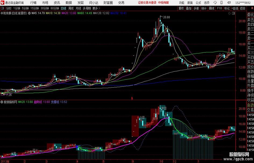Screen dimensions: 254x163
Task: Open the 版面 menu
Action: (190, 3)
